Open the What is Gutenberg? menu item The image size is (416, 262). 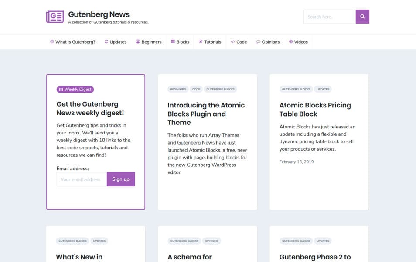click(73, 42)
